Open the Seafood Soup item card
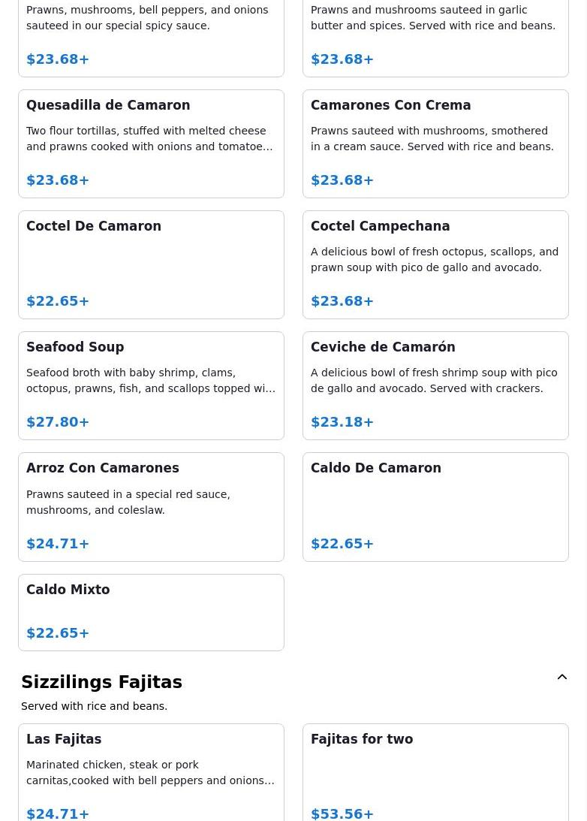Image resolution: width=587 pixels, height=821 pixels. point(151,386)
